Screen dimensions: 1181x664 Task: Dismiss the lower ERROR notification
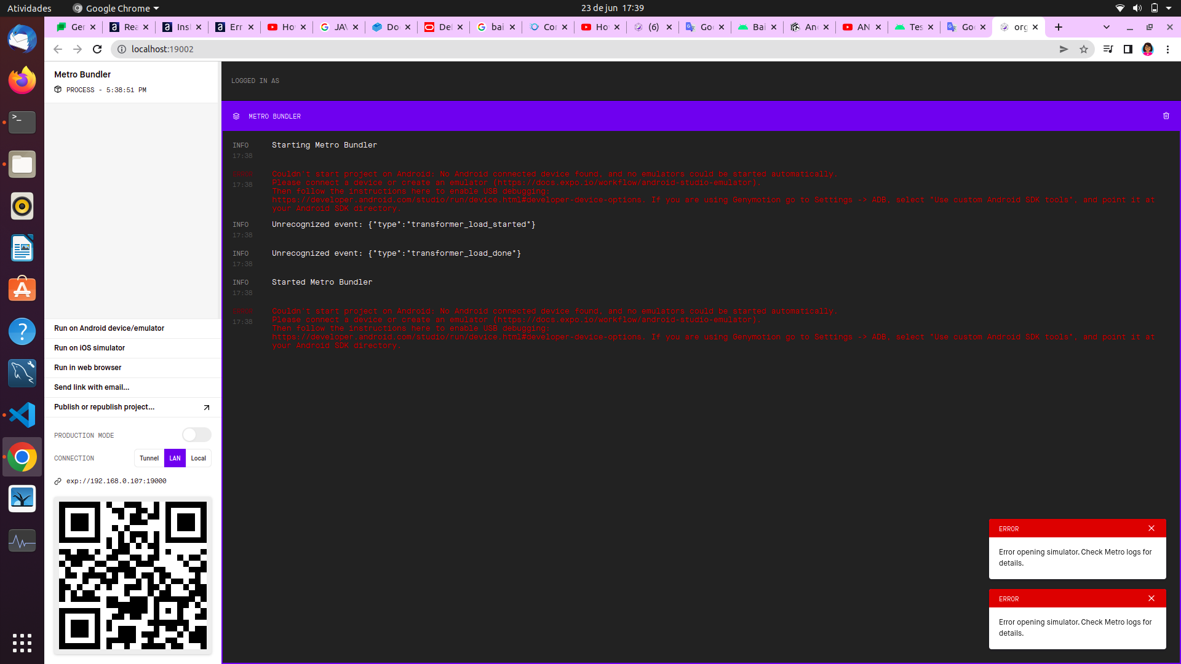coord(1151,598)
